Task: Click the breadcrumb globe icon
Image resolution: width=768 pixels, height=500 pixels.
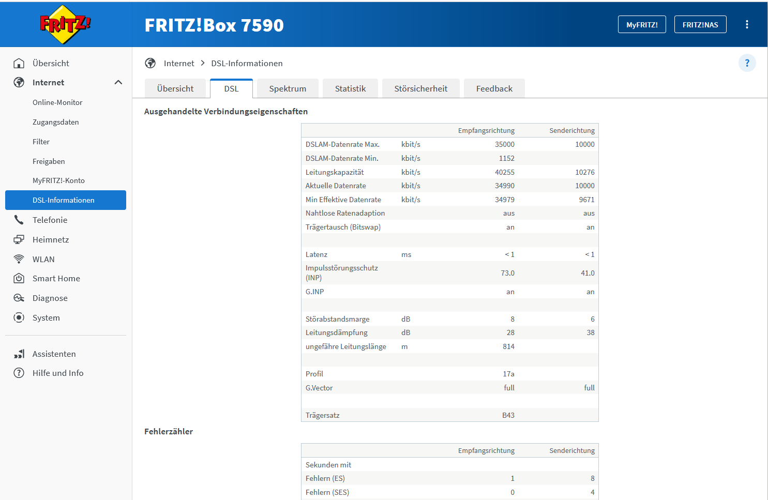Action: (x=150, y=63)
